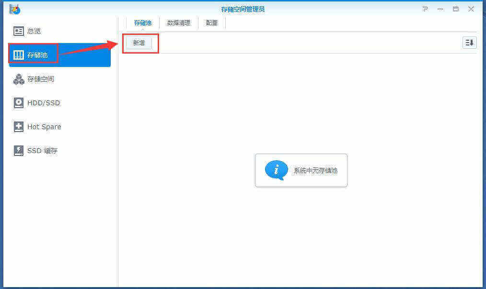This screenshot has height=289, width=486.
Task: Click the Storage Manager app logo icon
Action: (15, 9)
